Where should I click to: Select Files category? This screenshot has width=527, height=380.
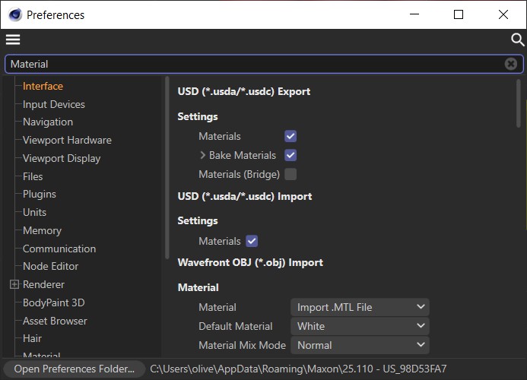coord(33,176)
